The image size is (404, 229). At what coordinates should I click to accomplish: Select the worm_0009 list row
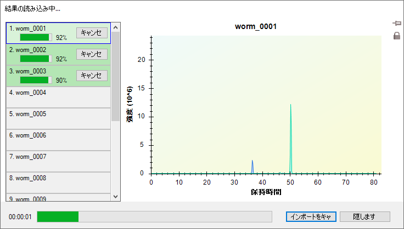coord(59,197)
